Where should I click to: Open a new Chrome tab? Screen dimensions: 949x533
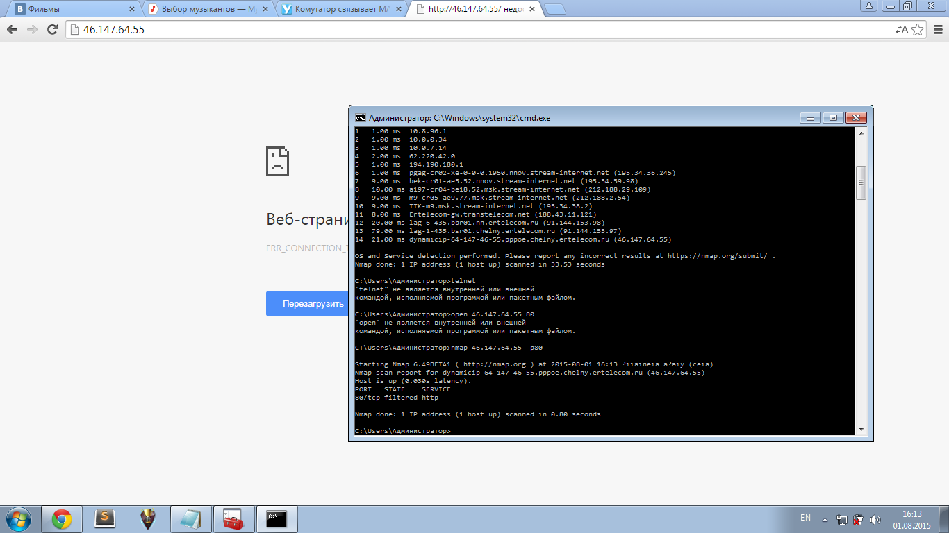[554, 10]
